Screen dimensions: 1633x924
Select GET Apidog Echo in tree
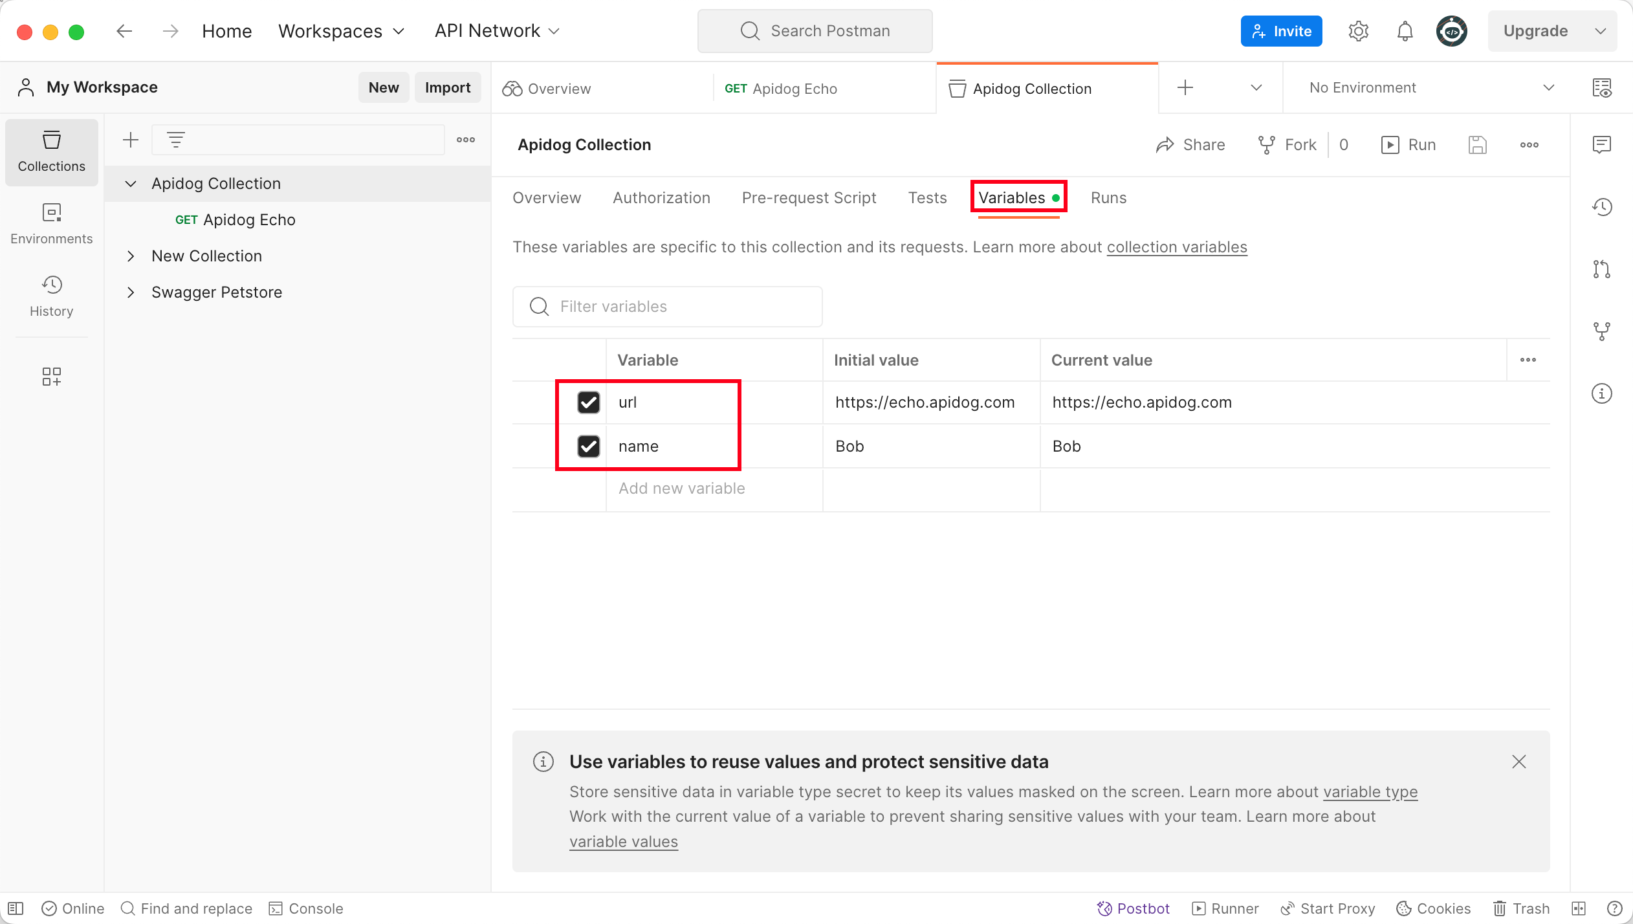[235, 220]
